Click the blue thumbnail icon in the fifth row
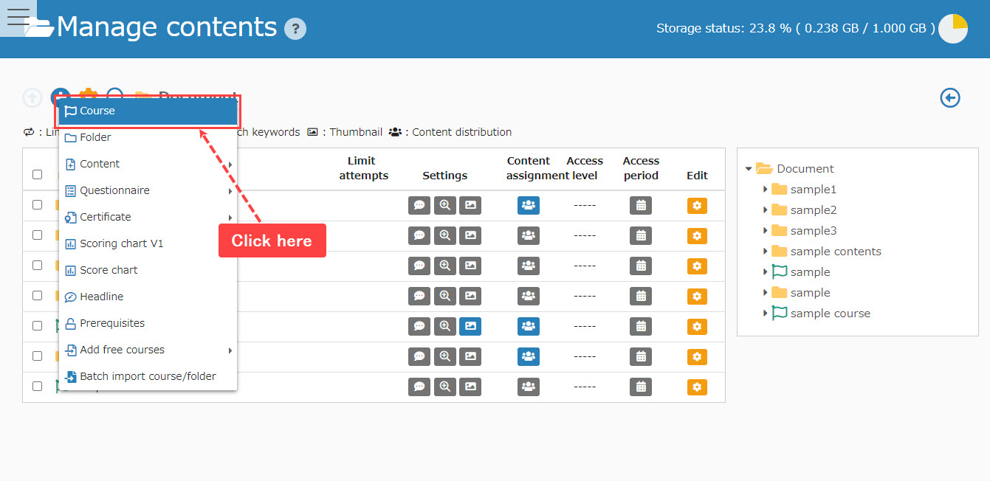The image size is (990, 481). (x=470, y=326)
